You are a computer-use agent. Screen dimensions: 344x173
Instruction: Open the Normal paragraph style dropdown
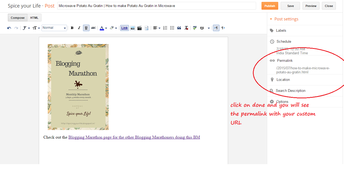coord(54,28)
